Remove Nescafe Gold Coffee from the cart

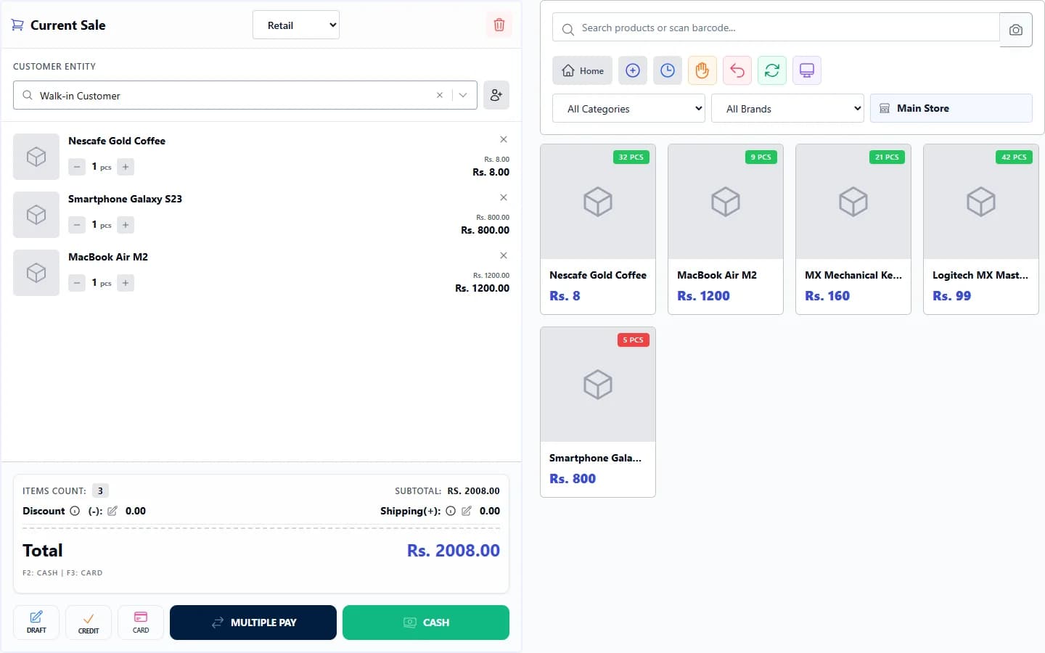coord(503,139)
